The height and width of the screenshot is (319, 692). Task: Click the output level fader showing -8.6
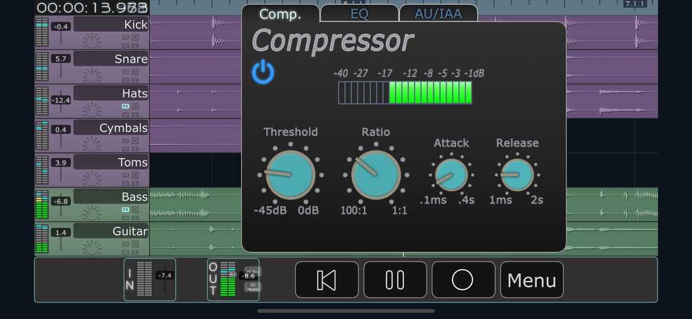pos(250,276)
